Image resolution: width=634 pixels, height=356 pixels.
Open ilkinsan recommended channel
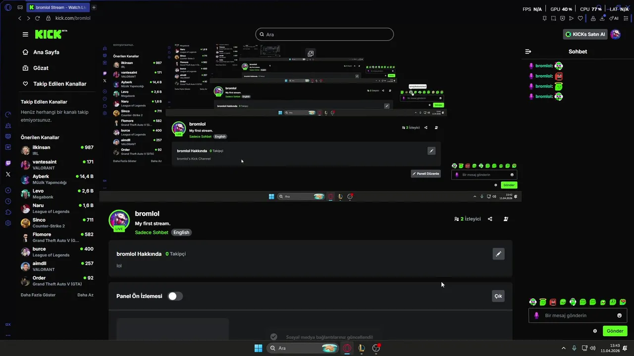pos(57,150)
